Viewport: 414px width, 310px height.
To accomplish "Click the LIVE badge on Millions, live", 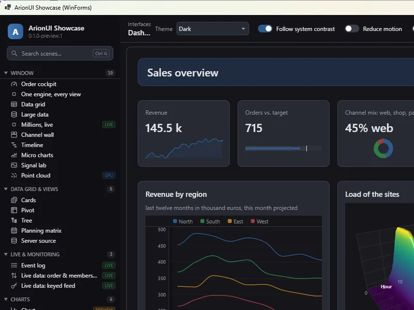I will click(109, 125).
